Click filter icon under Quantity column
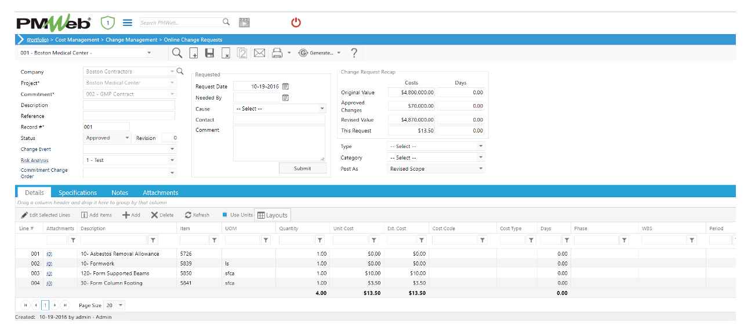 point(320,239)
